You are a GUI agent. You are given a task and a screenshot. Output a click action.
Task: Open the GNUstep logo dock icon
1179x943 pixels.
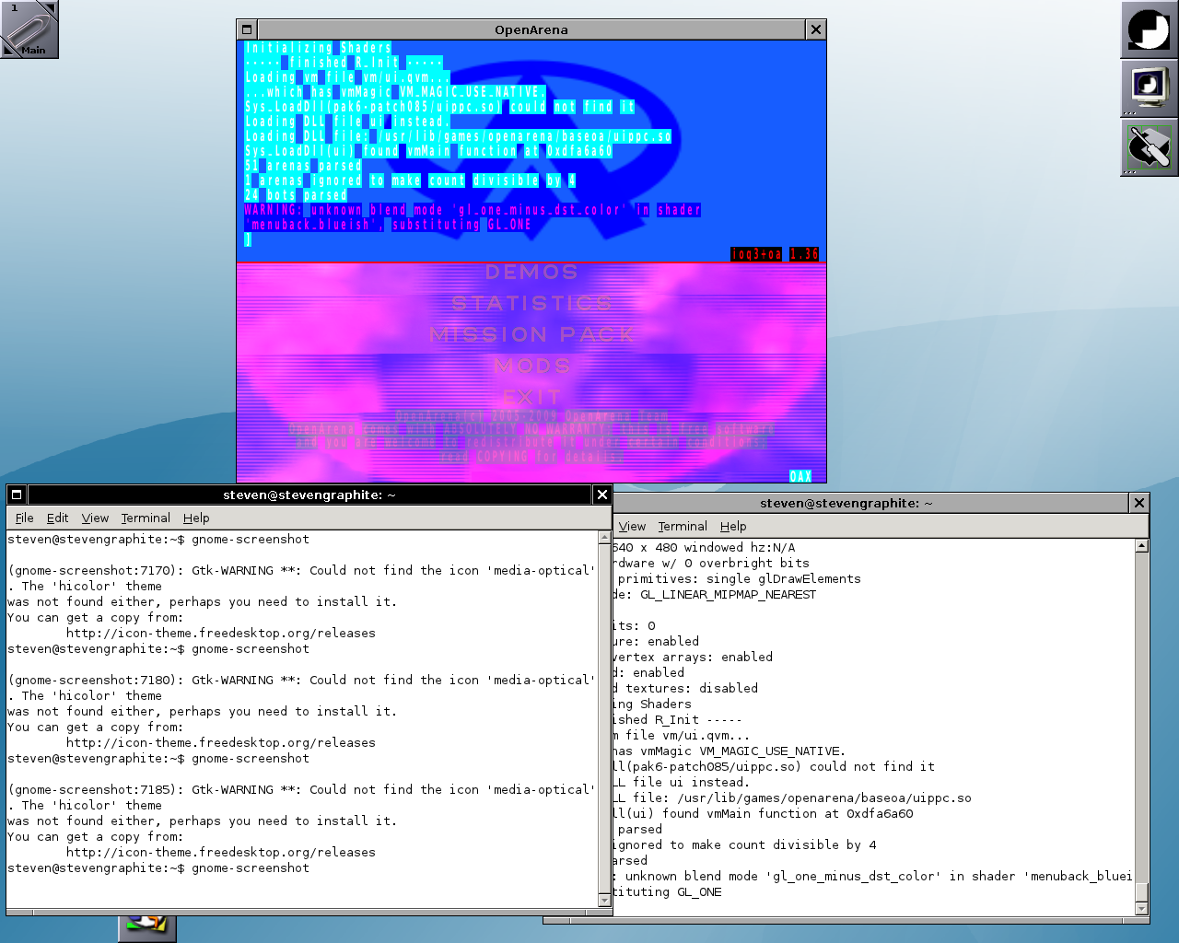pos(1149,30)
